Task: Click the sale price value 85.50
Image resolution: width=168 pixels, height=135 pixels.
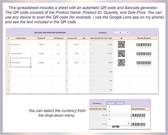Action: (111, 63)
